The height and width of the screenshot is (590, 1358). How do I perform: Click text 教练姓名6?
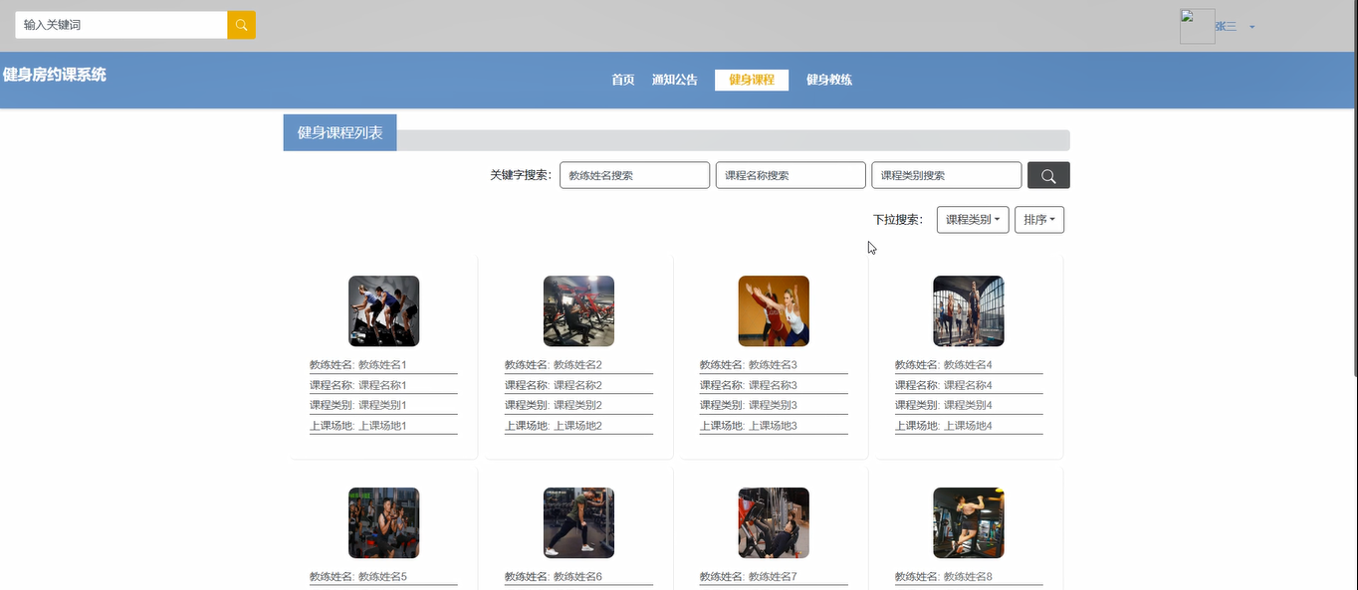577,577
